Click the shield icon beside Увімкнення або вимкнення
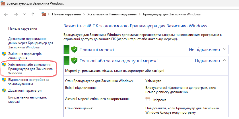This screenshot has height=119, width=239. 4,65
